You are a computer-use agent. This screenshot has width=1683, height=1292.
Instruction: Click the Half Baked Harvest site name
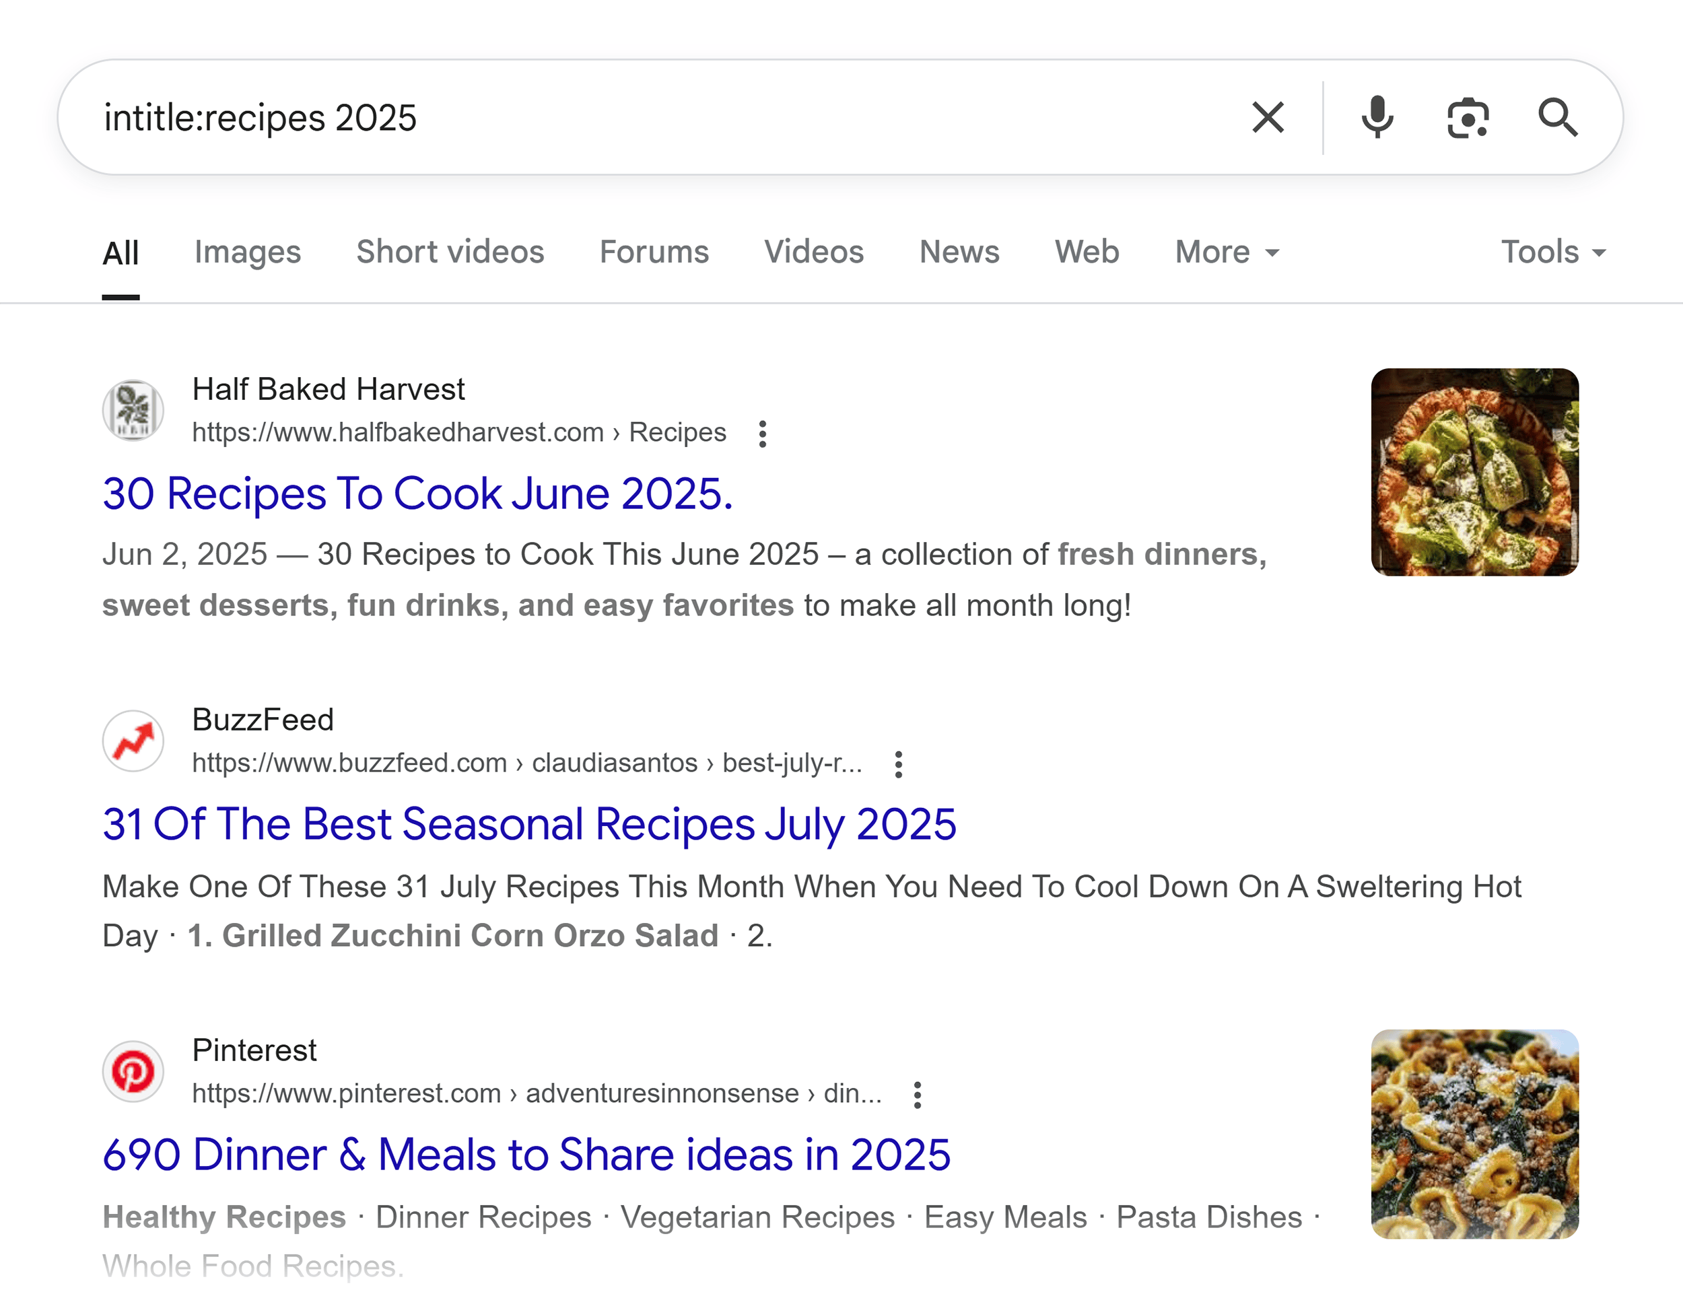tap(329, 389)
